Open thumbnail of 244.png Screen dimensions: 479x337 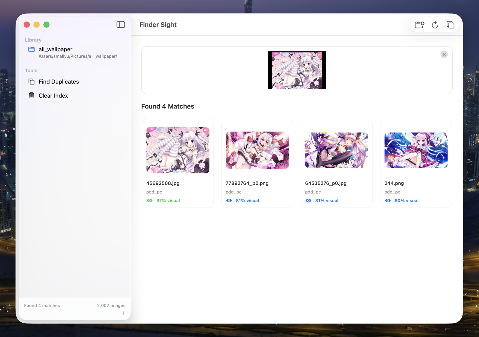416,150
